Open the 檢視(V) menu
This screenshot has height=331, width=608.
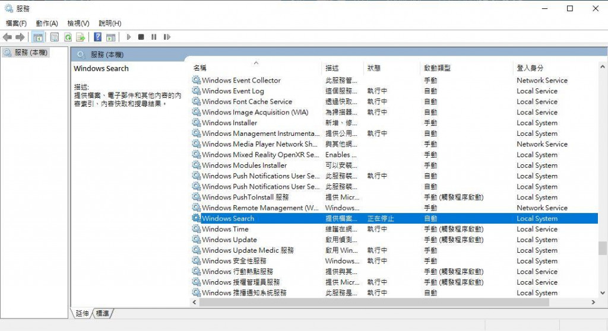tap(78, 23)
